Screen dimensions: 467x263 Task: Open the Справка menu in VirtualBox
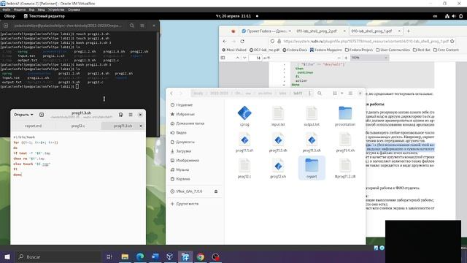74,9
